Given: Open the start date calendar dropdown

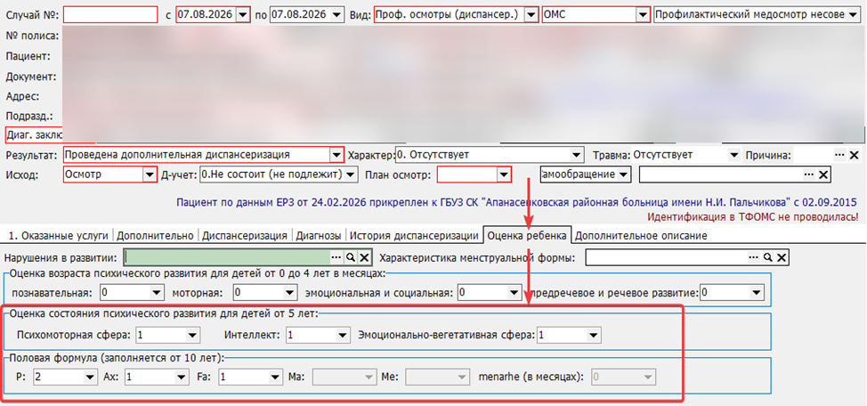Looking at the screenshot, I should 243,15.
